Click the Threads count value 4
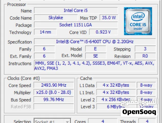164x123 pixels. point(147,121)
